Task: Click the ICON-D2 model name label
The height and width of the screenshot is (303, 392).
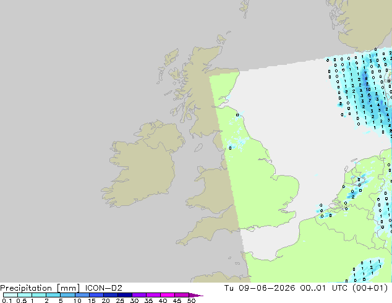Action: pos(103,288)
